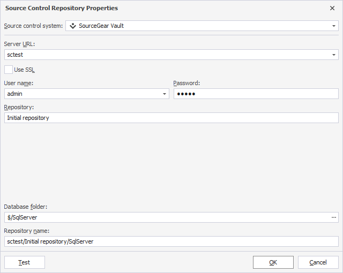Browse database folder with ellipsis button
This screenshot has width=343, height=273.
point(334,217)
